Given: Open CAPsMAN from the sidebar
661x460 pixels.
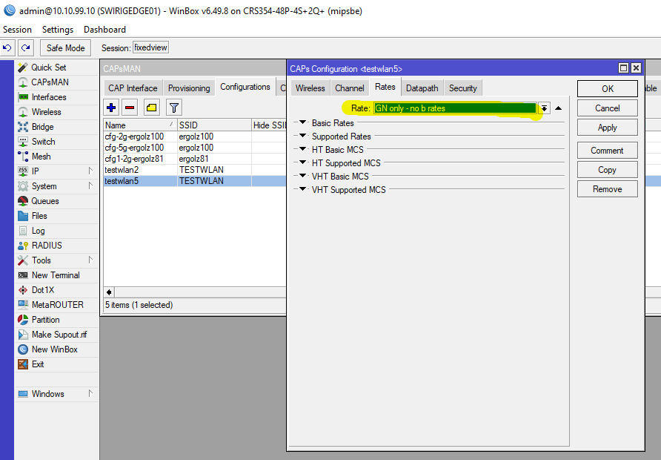Looking at the screenshot, I should click(x=50, y=82).
